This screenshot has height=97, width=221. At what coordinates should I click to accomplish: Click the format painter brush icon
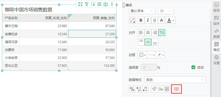tap(154, 89)
